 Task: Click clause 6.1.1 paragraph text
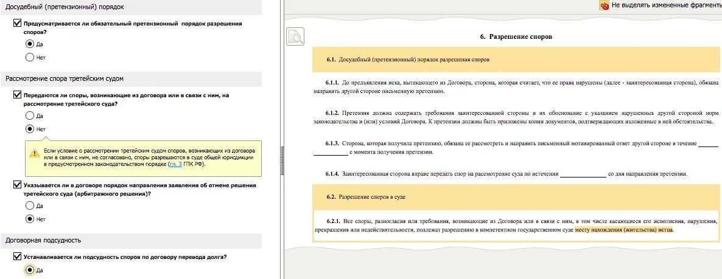pyautogui.click(x=516, y=87)
